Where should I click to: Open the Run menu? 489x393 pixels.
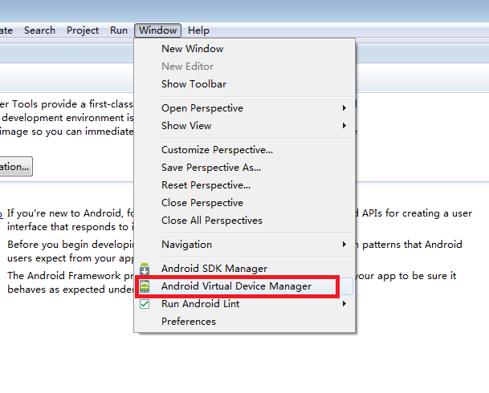119,30
